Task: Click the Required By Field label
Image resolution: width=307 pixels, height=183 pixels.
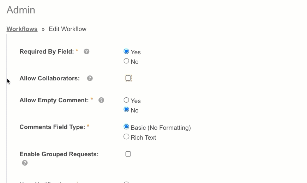Action: (47, 51)
